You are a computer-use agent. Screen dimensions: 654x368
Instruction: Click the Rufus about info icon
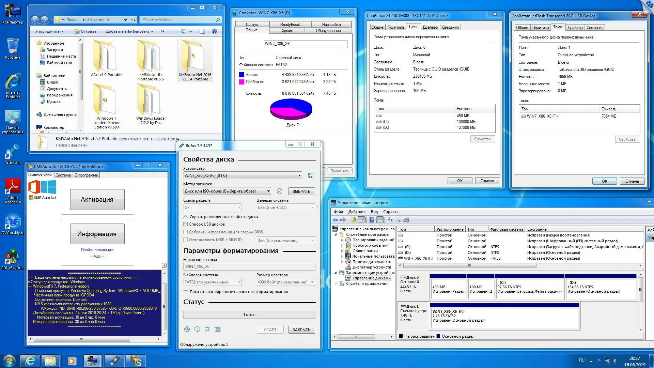point(197,329)
